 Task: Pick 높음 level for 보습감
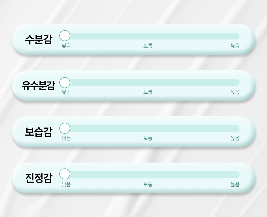[235, 138]
